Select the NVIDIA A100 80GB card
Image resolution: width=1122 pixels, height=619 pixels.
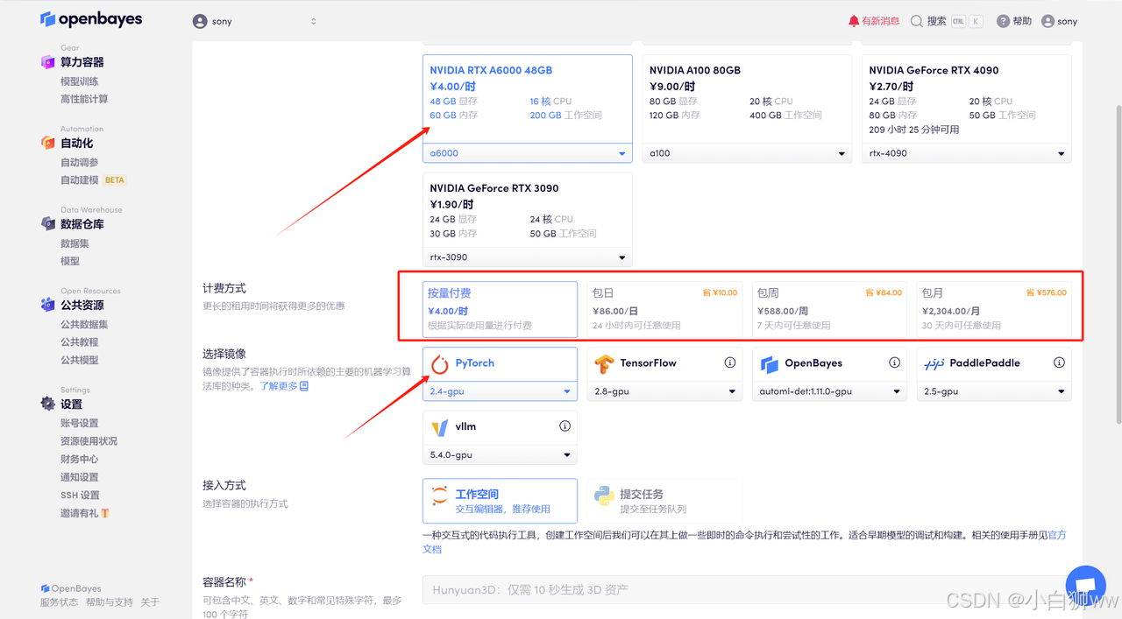point(747,109)
